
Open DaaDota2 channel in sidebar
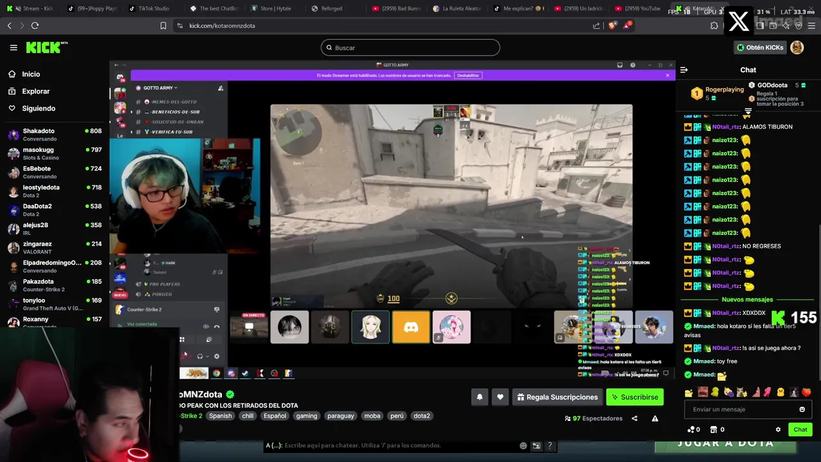(x=55, y=210)
